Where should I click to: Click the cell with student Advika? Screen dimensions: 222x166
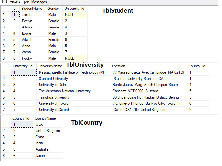click(33, 27)
